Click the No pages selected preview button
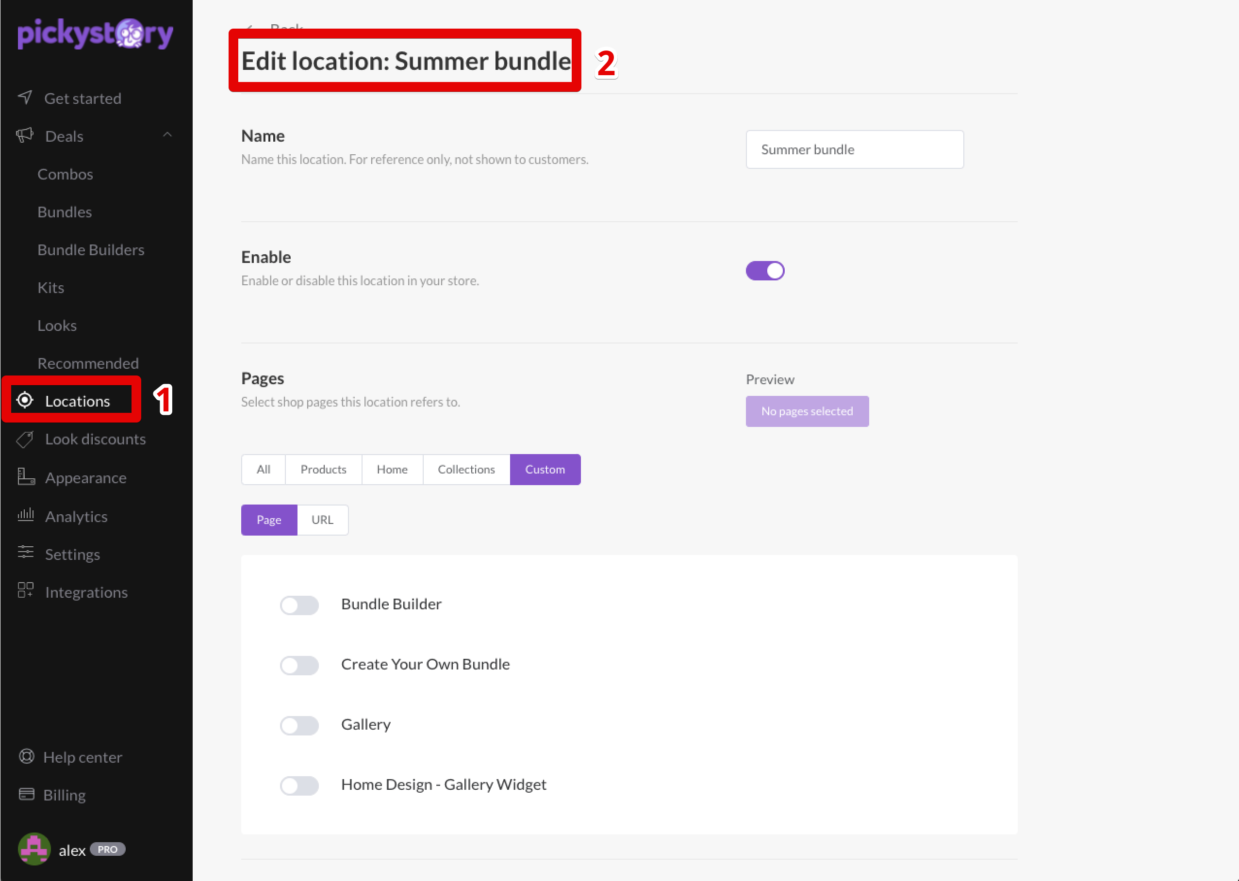 click(x=807, y=411)
